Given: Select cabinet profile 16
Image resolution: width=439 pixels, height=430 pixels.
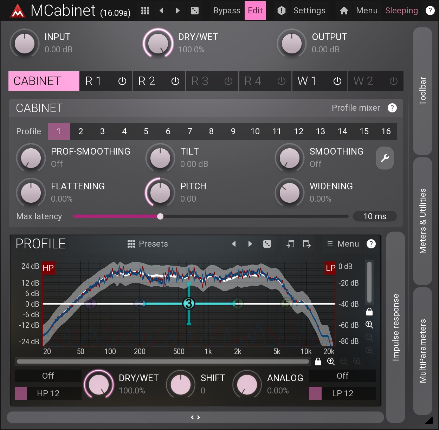Looking at the screenshot, I should coord(386,131).
